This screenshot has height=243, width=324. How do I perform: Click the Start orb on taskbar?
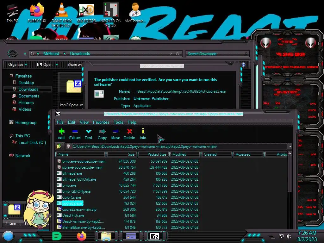tap(8, 236)
